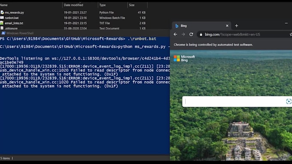Go forward in Chrome
The image size is (292, 164).
tap(183, 34)
